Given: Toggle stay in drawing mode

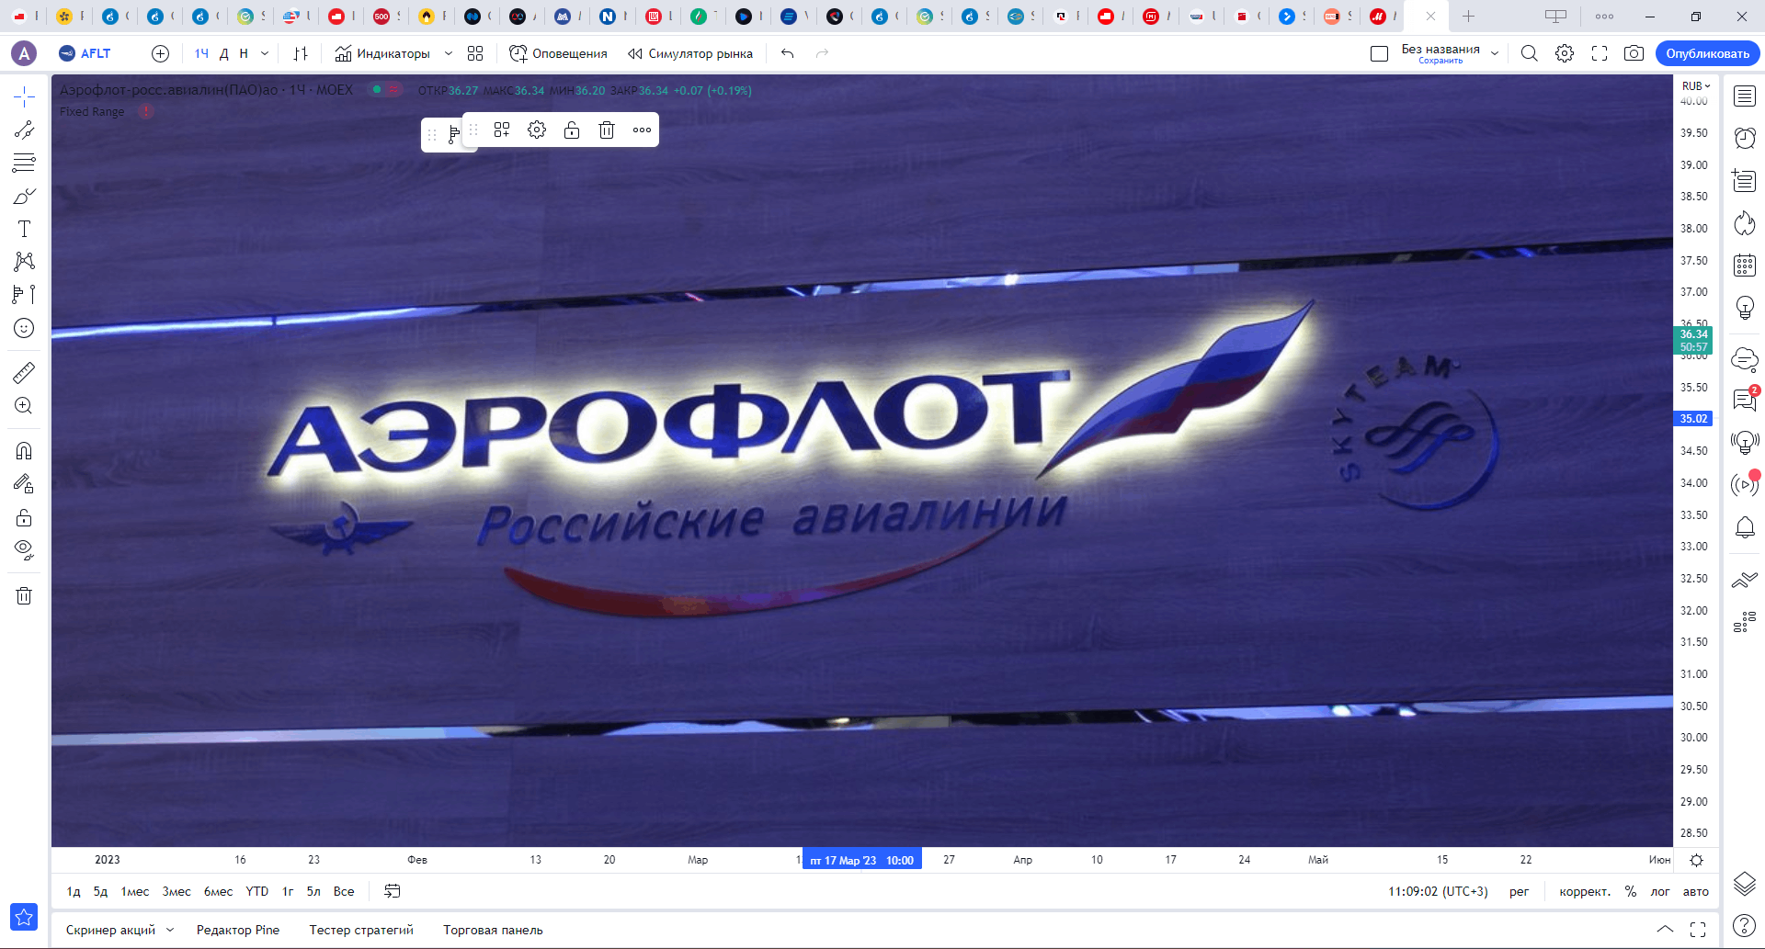Looking at the screenshot, I should click(x=25, y=484).
